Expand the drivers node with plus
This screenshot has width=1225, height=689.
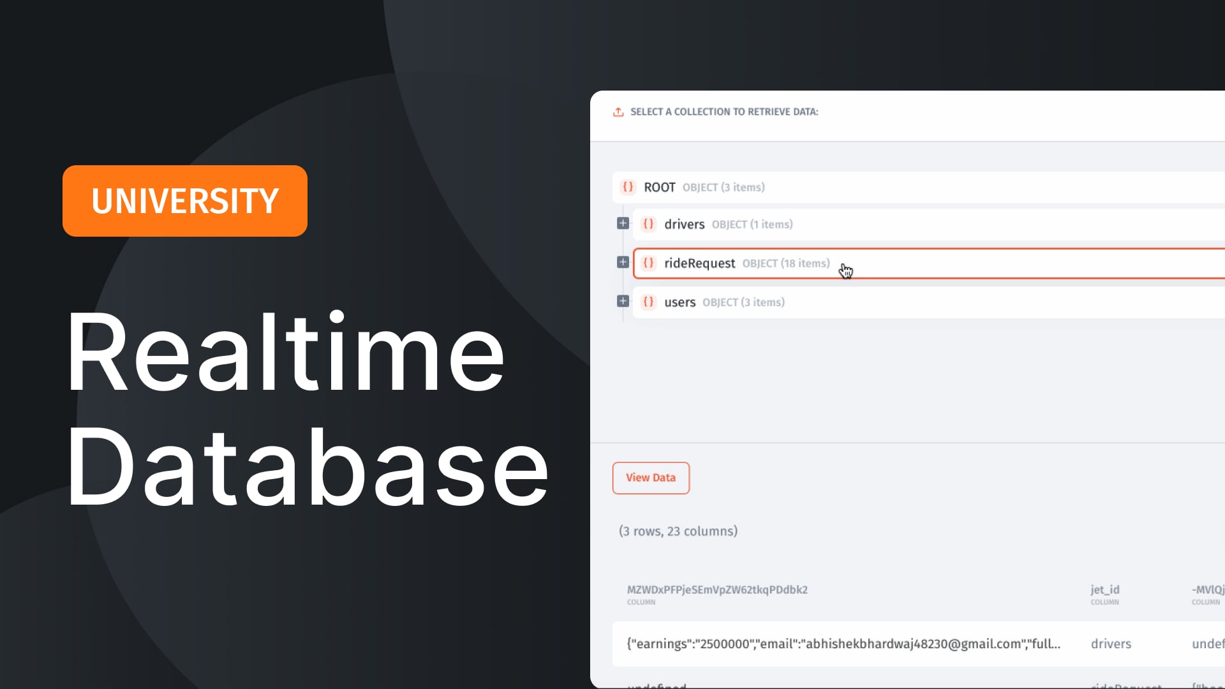click(623, 223)
